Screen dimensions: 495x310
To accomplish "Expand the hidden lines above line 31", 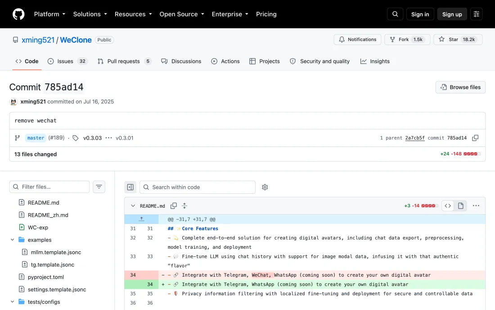I will [x=141, y=219].
